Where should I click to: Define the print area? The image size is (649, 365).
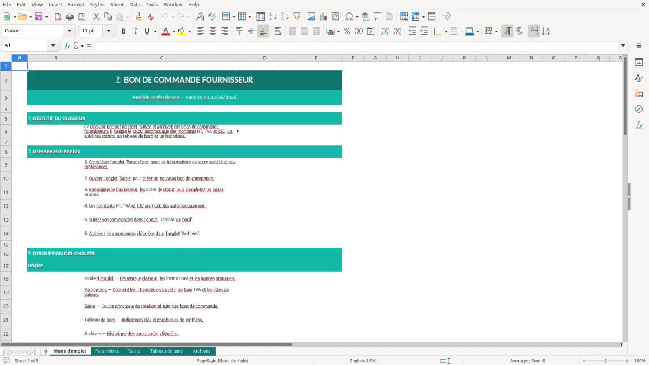tap(404, 17)
